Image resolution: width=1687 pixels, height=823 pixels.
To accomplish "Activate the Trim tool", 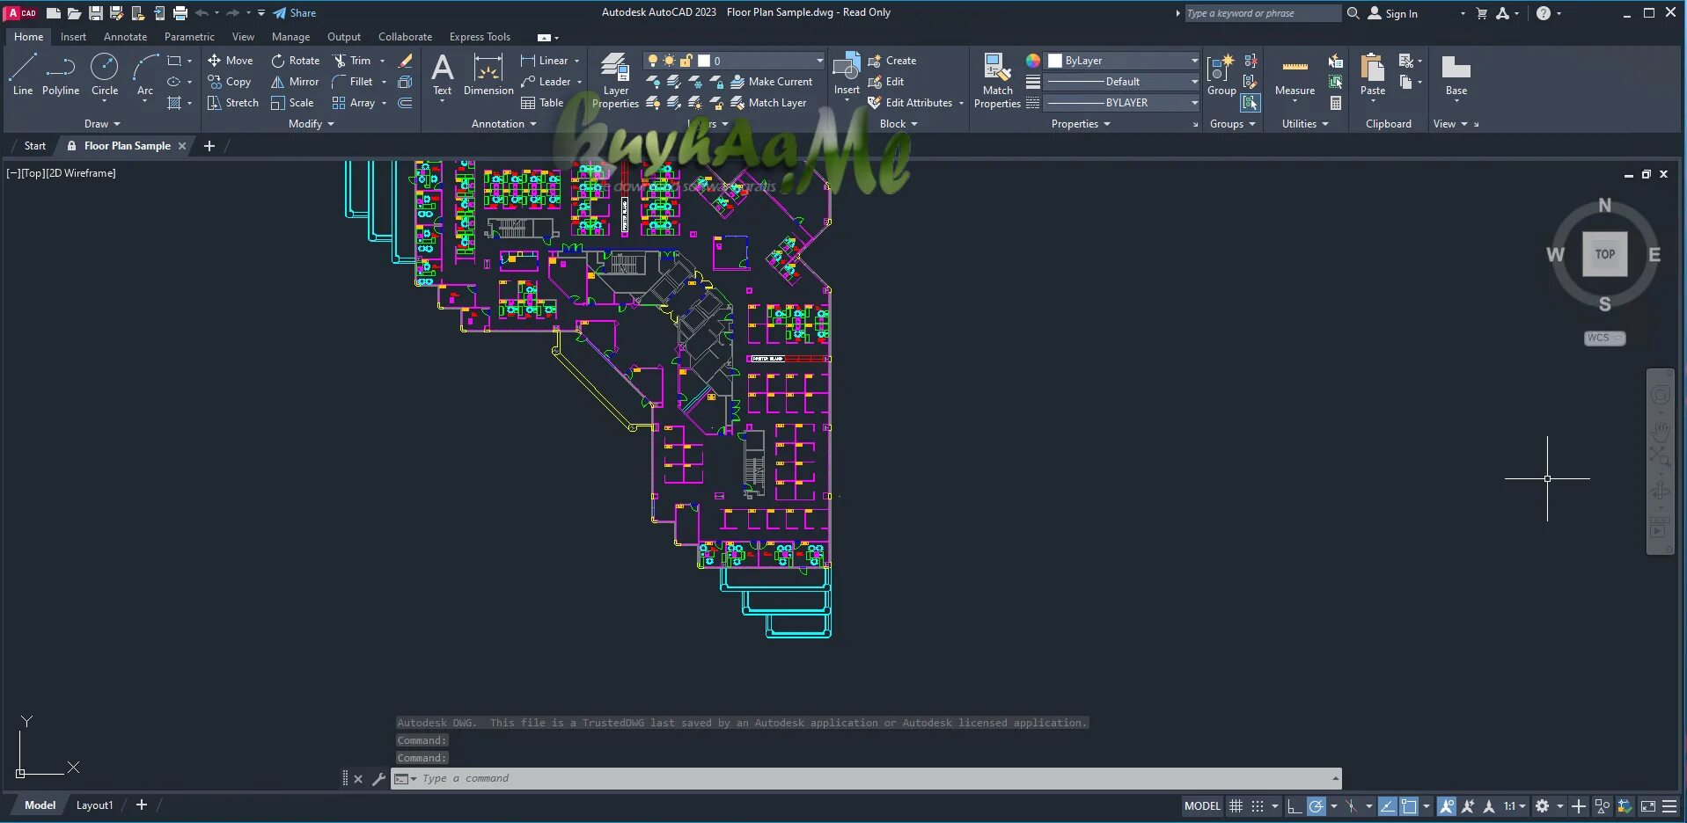I will 352,61.
